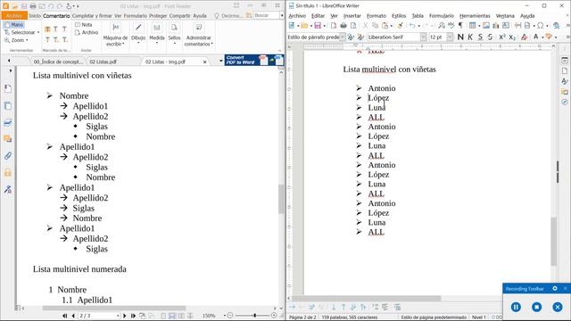The image size is (571, 321).
Task: Open Writer sidebar gallery icon
Action: click(565, 92)
